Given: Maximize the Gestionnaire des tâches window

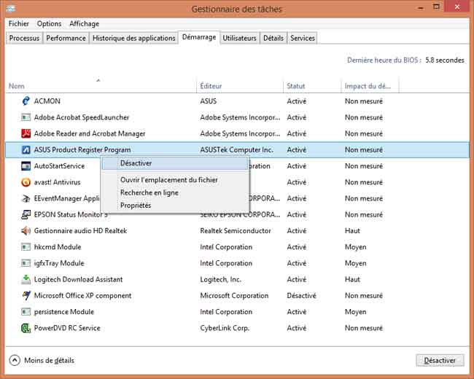Looking at the screenshot, I should 436,7.
